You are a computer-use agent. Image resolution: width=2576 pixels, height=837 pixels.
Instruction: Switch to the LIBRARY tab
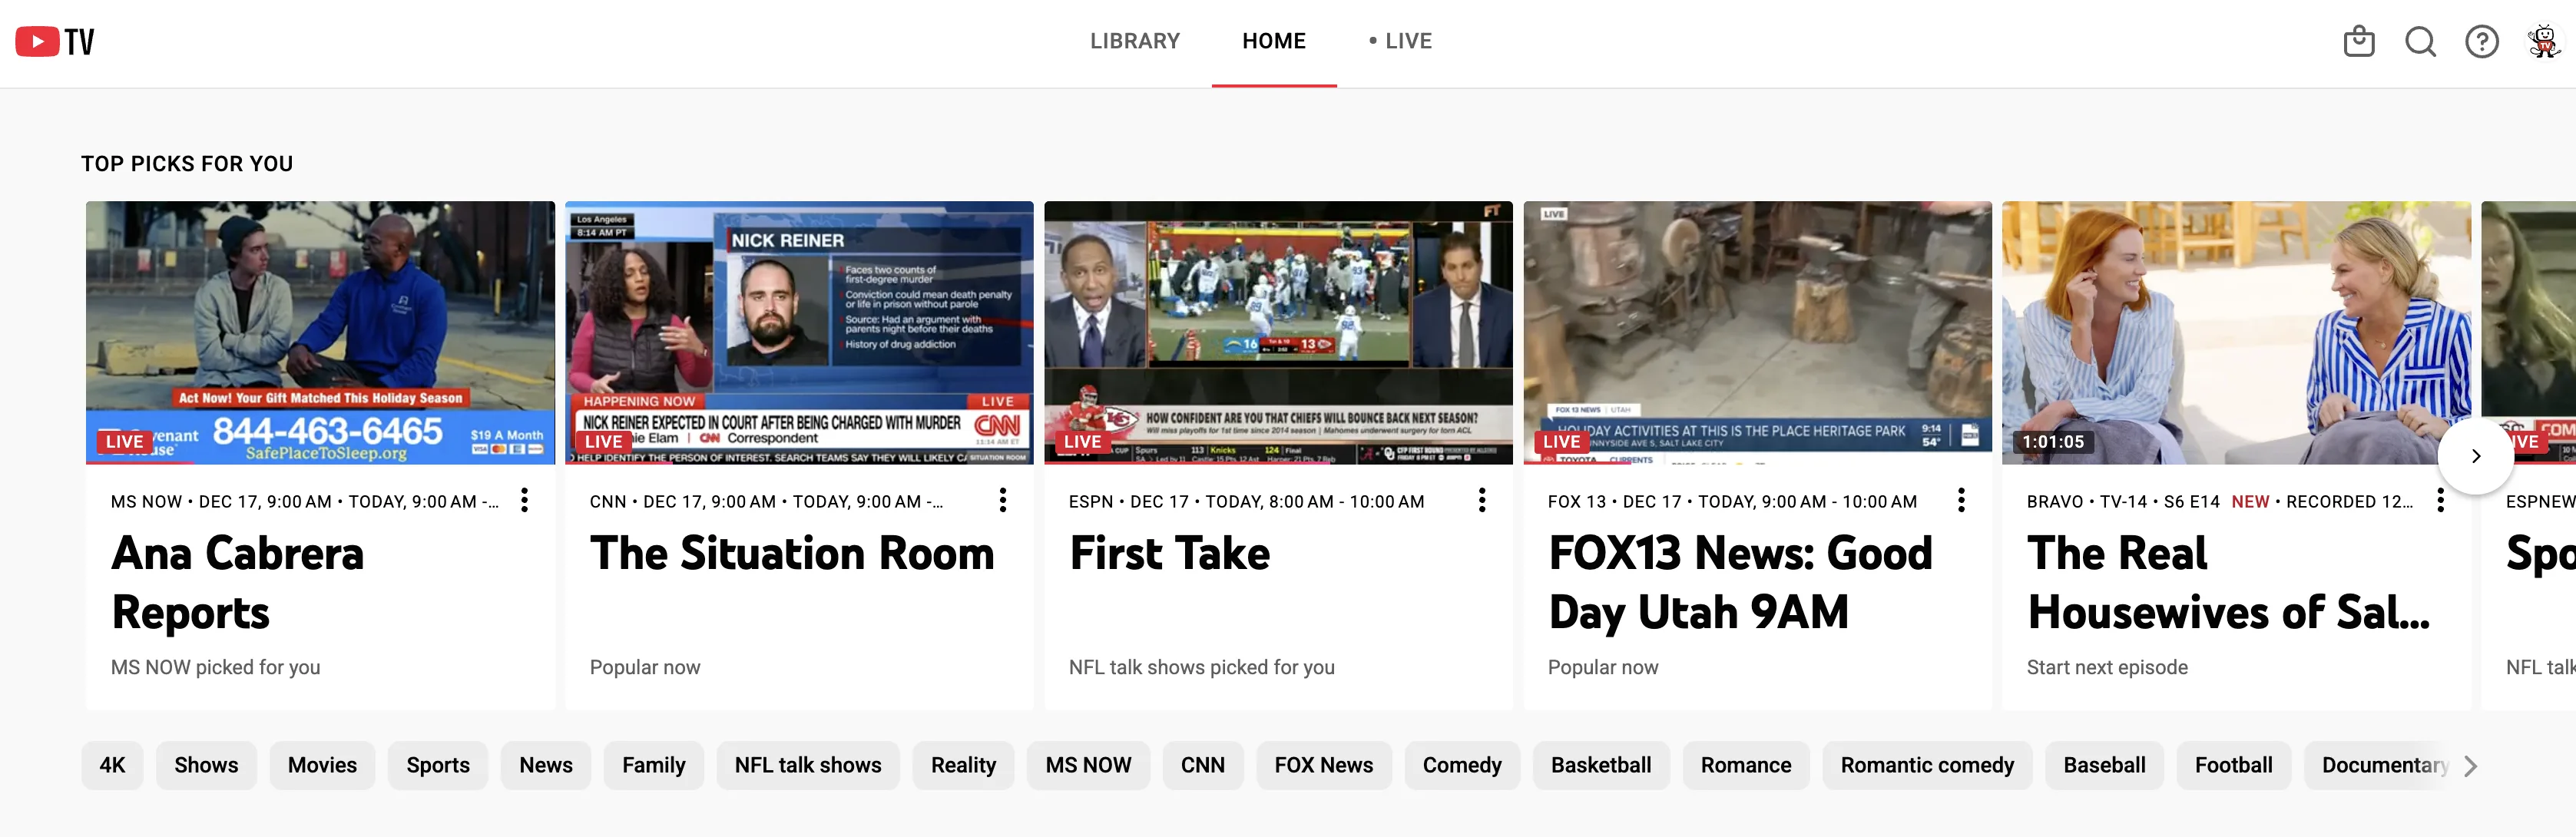(1134, 41)
